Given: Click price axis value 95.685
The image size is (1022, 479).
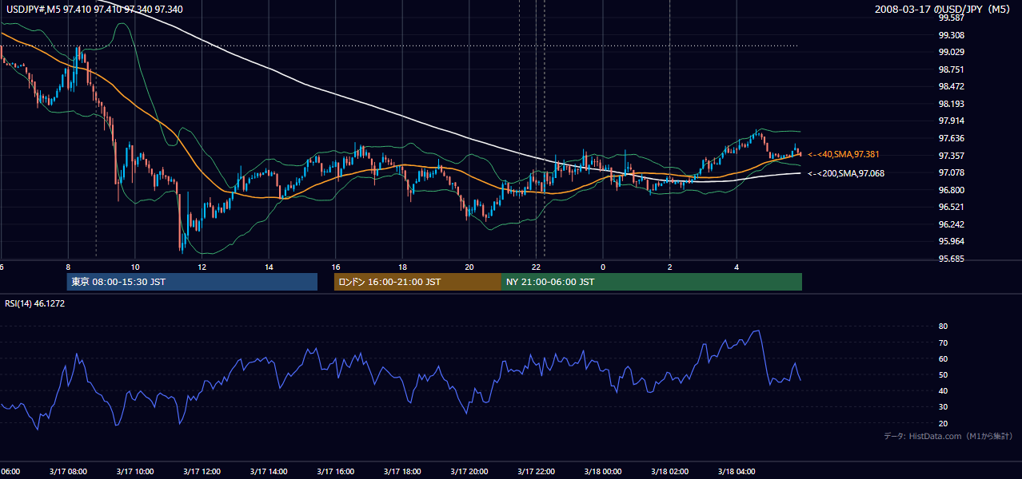Looking at the screenshot, I should (x=951, y=259).
